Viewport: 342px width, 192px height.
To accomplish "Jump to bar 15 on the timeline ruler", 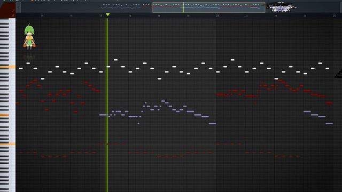I will 42,16.
